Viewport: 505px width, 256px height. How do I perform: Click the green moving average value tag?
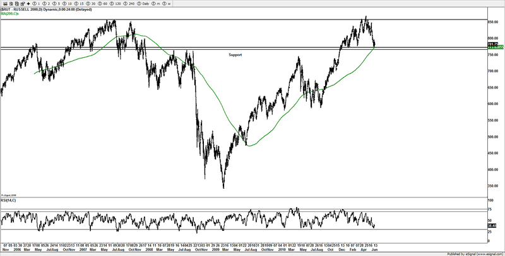(x=496, y=47)
